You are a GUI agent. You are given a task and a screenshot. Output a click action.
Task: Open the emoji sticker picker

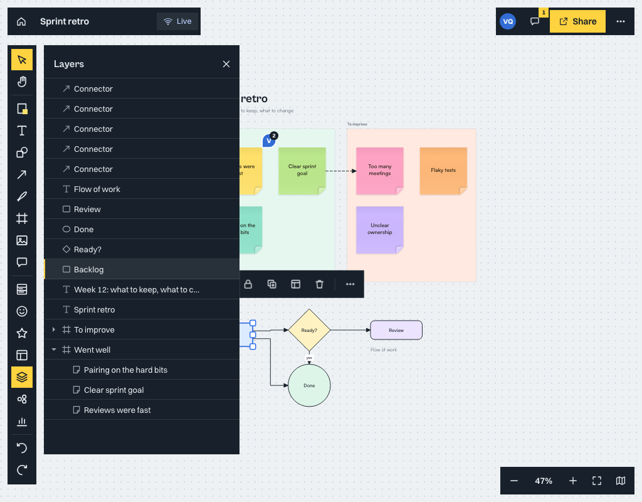pyautogui.click(x=22, y=311)
